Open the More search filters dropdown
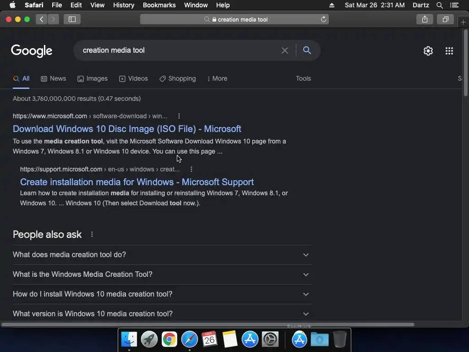This screenshot has width=469, height=352. coord(218,79)
